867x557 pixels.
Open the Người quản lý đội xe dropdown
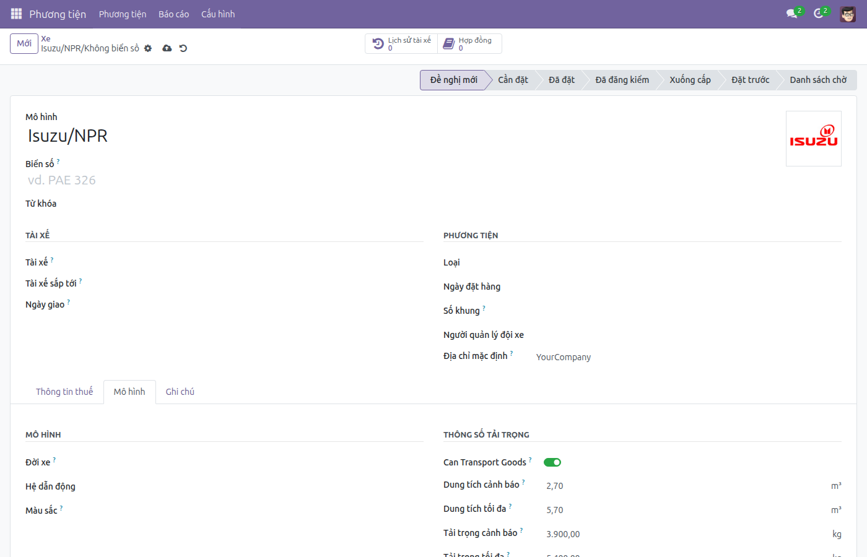coord(689,335)
